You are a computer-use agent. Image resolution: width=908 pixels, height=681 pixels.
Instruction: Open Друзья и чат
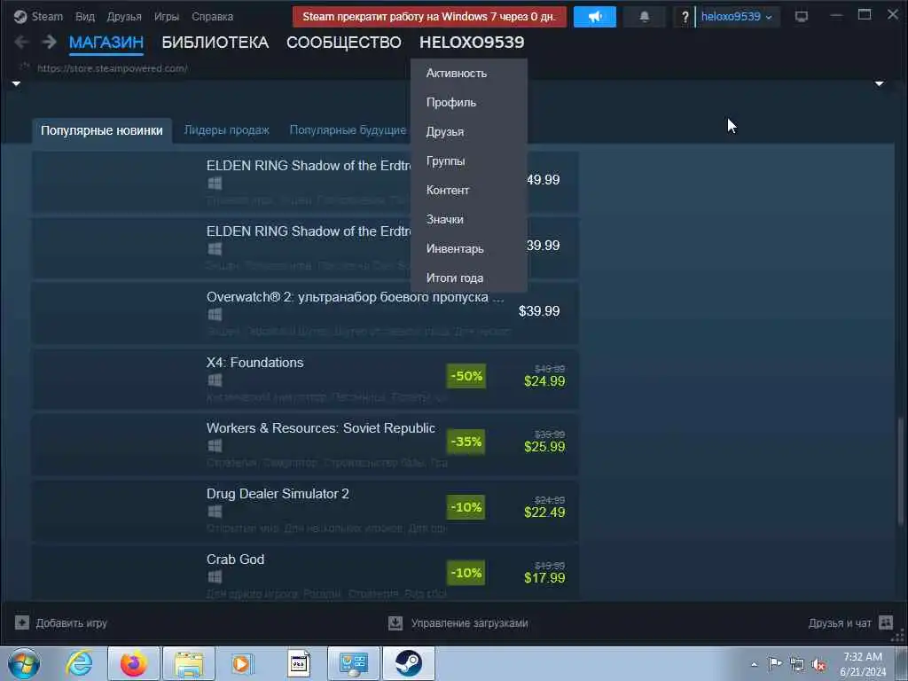click(x=850, y=623)
